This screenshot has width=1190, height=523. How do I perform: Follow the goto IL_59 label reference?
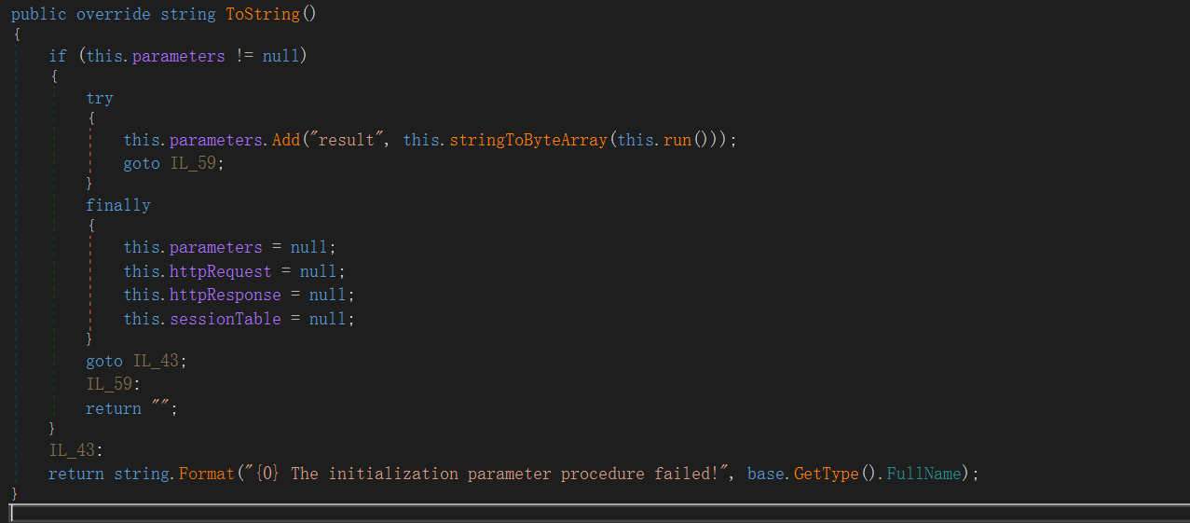[x=198, y=163]
